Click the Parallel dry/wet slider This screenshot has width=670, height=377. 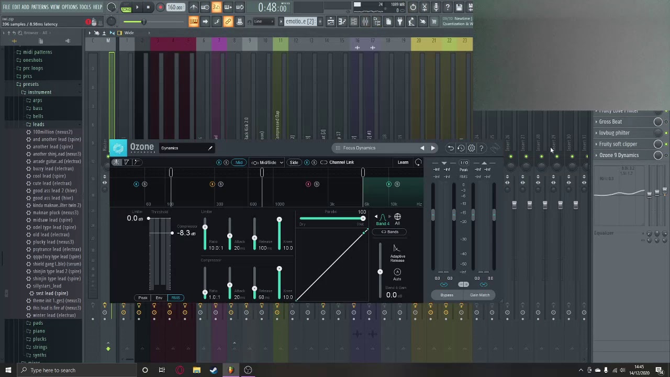click(x=332, y=218)
